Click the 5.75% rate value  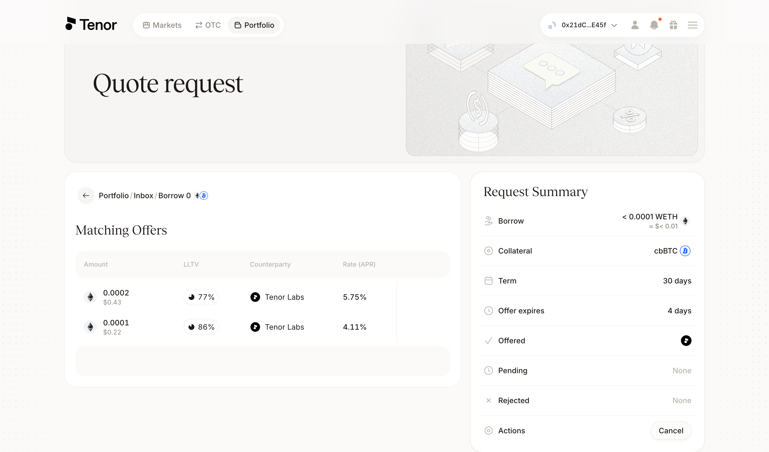point(355,297)
